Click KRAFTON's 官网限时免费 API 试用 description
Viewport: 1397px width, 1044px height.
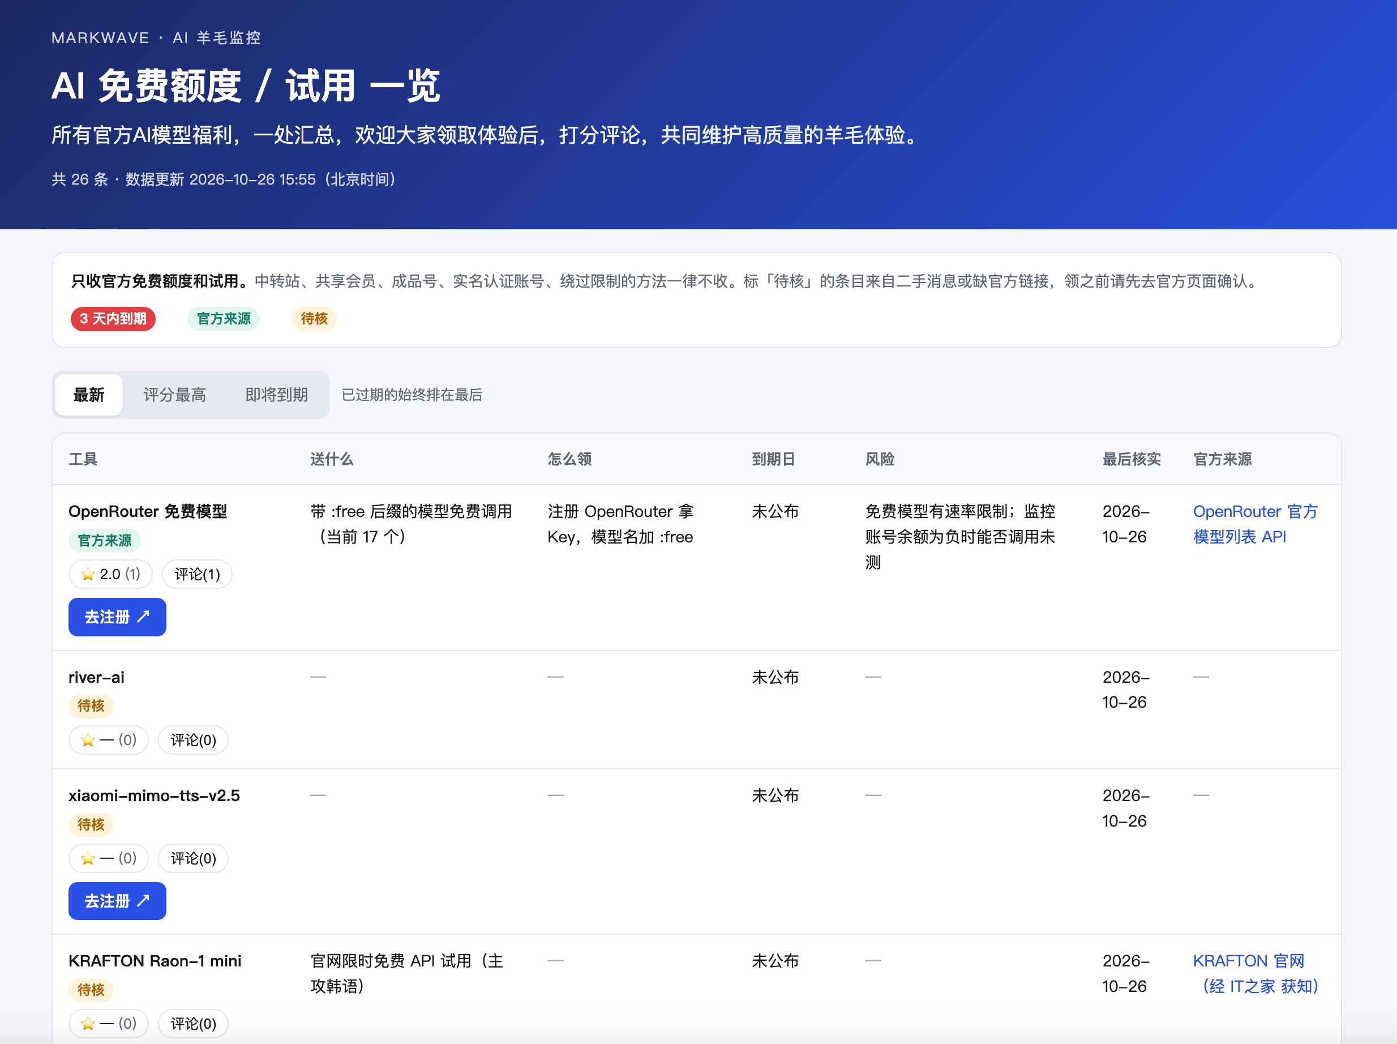pos(408,973)
